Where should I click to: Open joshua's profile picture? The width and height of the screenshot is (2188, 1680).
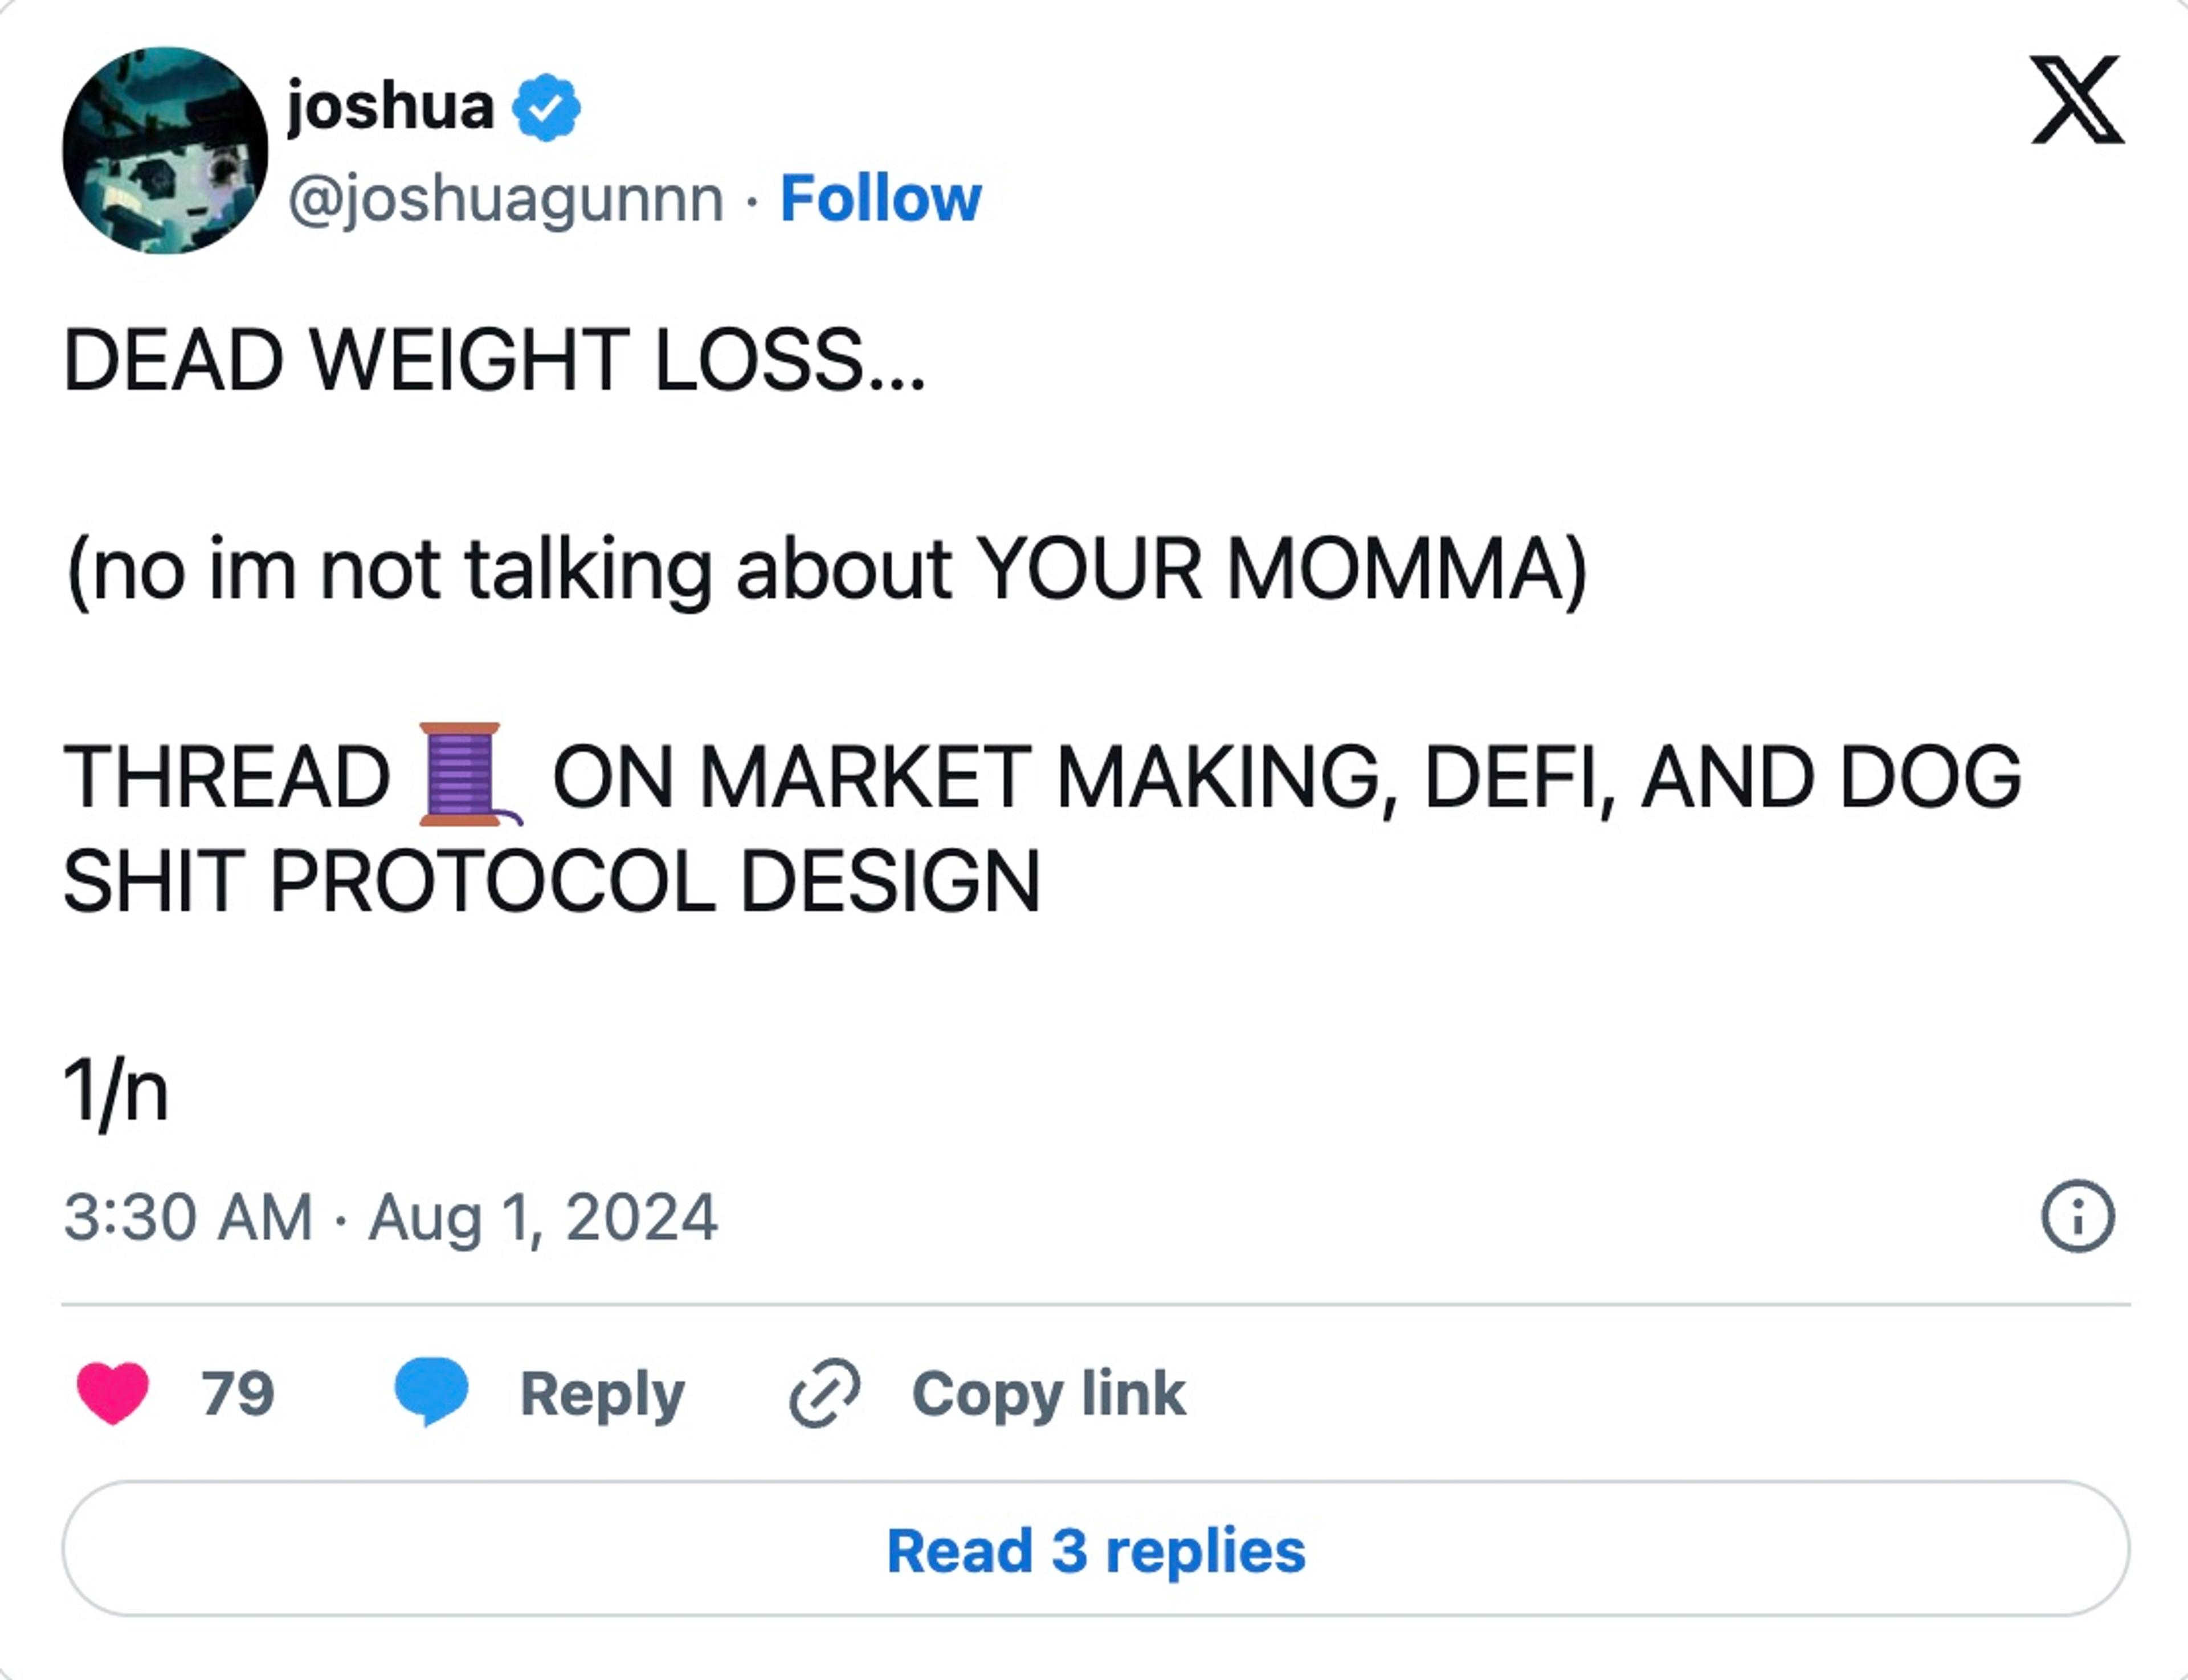tap(165, 151)
